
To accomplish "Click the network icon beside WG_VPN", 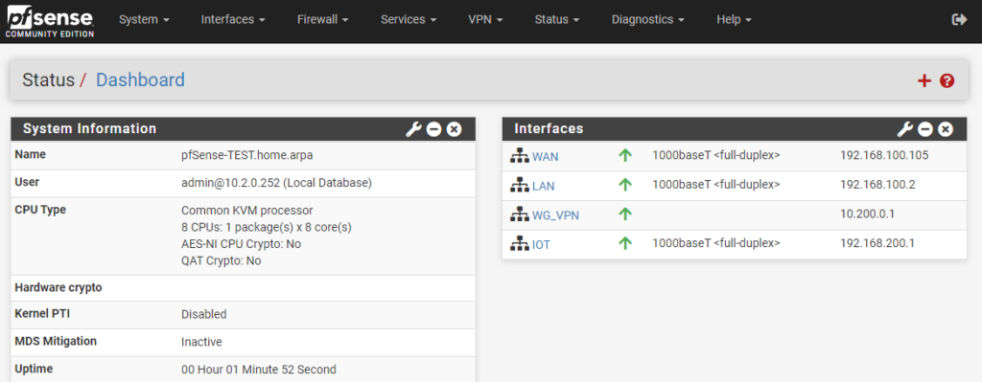I will [519, 215].
